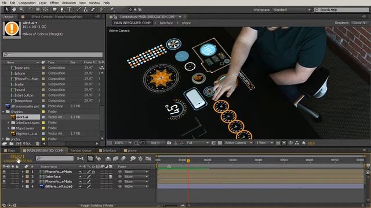
Task: Select the Puppet Pin tool
Action: [112, 9]
